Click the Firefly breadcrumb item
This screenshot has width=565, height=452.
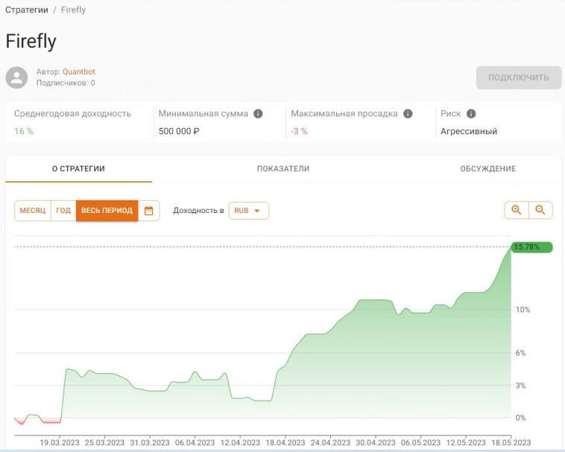click(73, 10)
